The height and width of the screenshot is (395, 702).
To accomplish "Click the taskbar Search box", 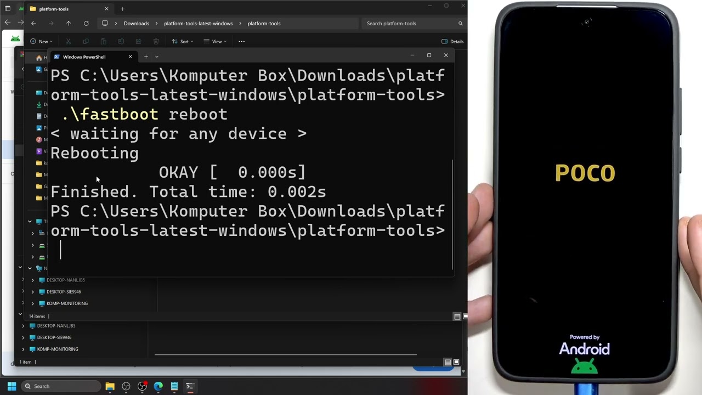I will click(x=60, y=386).
